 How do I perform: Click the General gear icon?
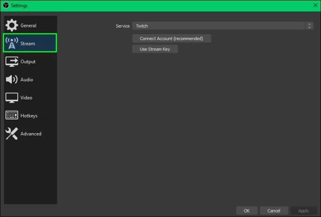[12, 26]
